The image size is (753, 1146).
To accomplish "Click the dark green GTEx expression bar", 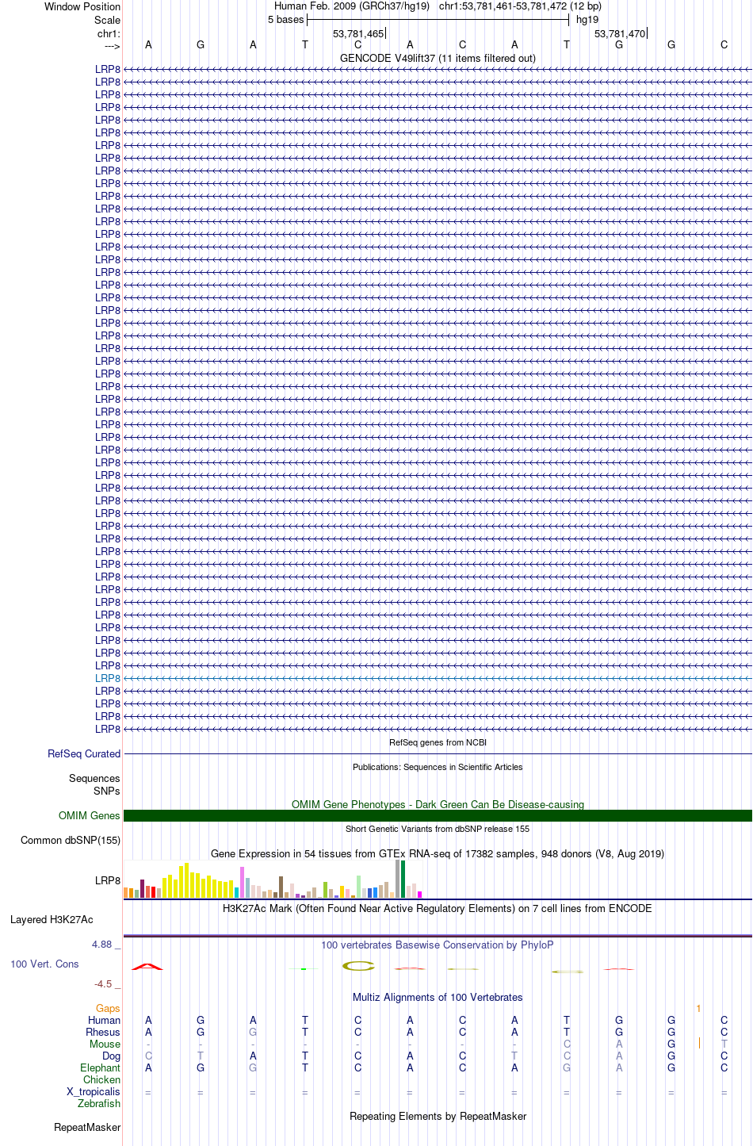I will pos(403,879).
